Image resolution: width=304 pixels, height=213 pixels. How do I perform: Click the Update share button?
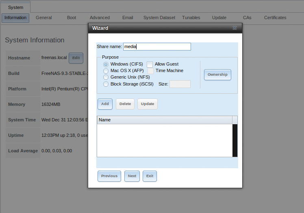pos(148,104)
